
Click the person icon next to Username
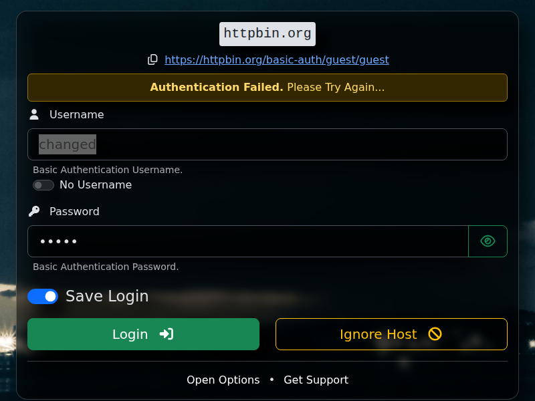pos(33,114)
